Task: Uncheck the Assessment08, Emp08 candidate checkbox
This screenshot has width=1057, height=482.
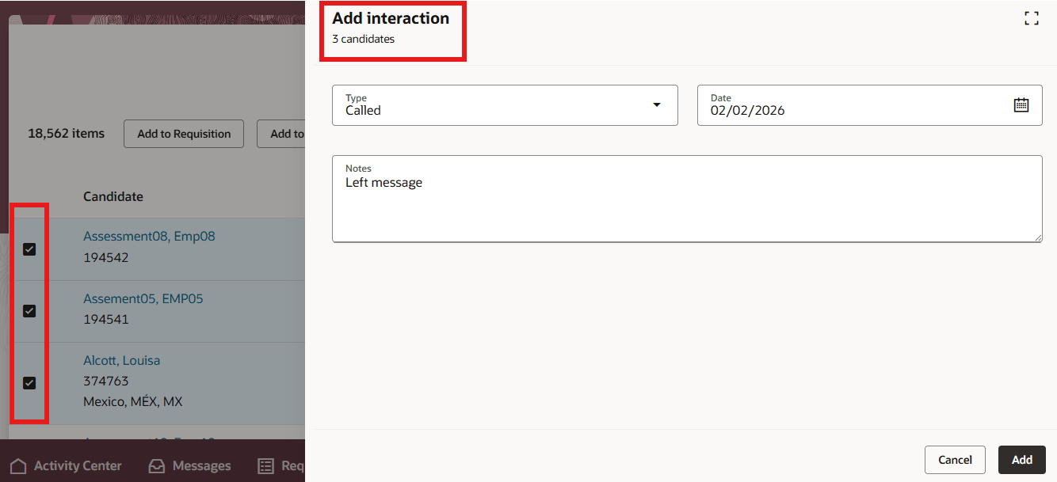Action: point(29,249)
